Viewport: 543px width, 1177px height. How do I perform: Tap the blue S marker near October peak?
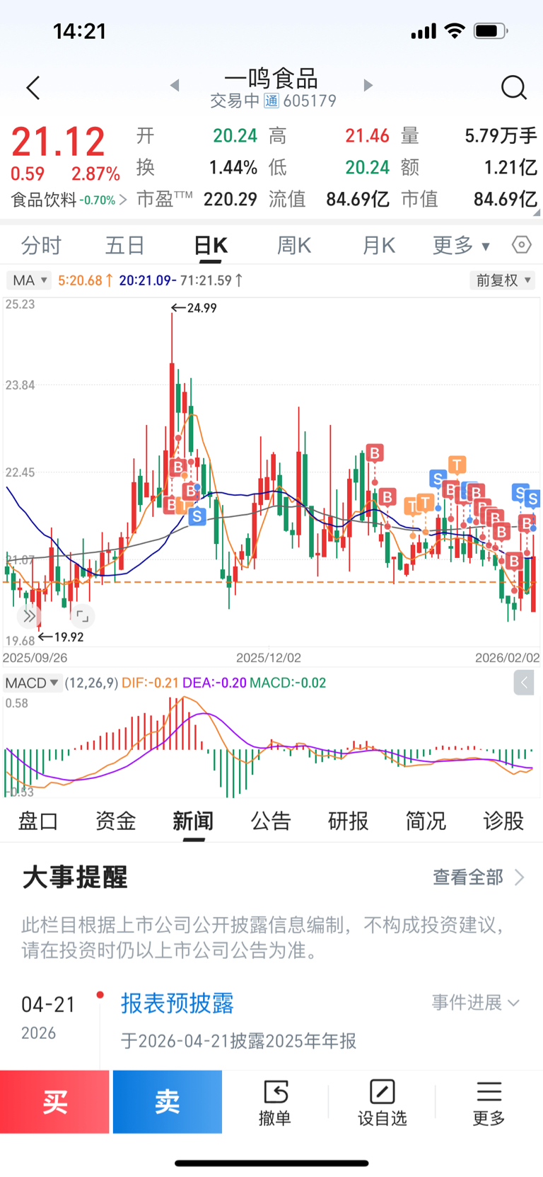tap(197, 516)
